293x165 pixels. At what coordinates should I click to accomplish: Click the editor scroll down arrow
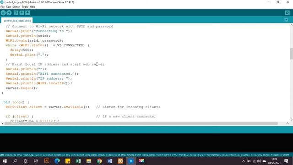(x=291, y=120)
